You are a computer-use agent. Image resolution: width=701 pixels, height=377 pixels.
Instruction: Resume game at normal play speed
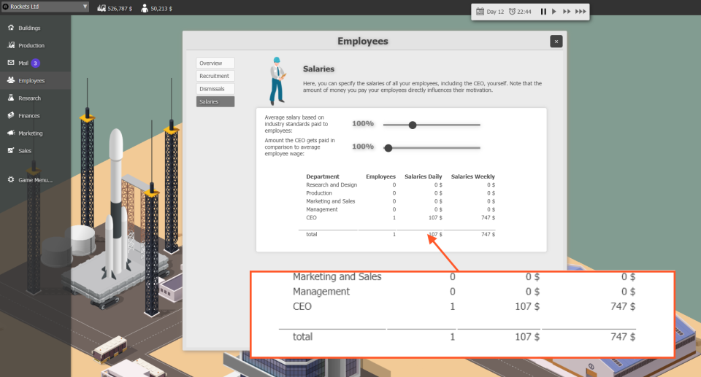[554, 12]
